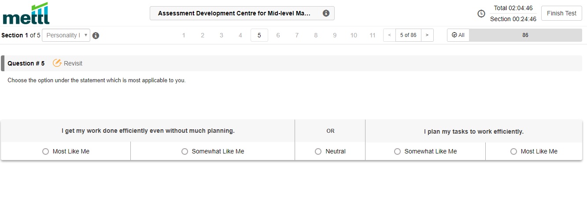Click the Revisit flag icon

(x=57, y=63)
